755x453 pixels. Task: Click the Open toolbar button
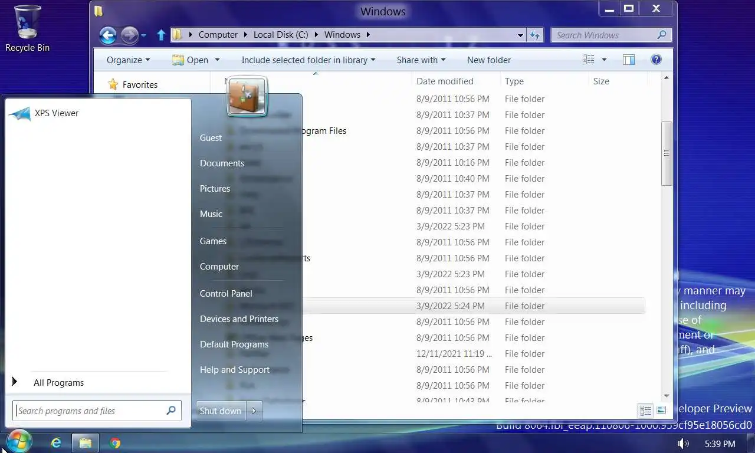pos(190,60)
